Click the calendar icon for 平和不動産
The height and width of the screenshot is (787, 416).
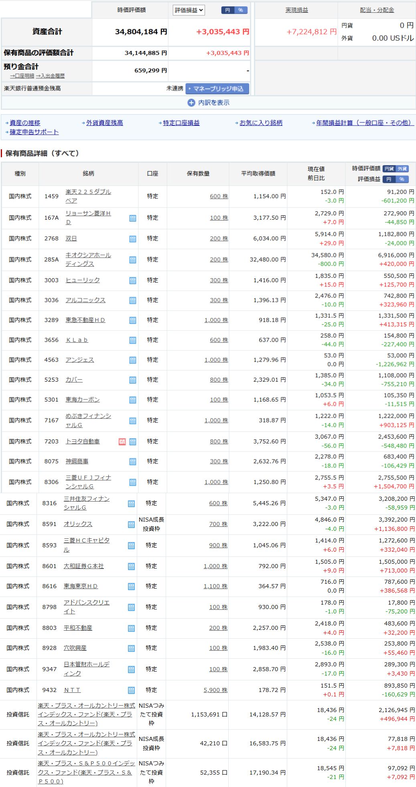pyautogui.click(x=131, y=628)
